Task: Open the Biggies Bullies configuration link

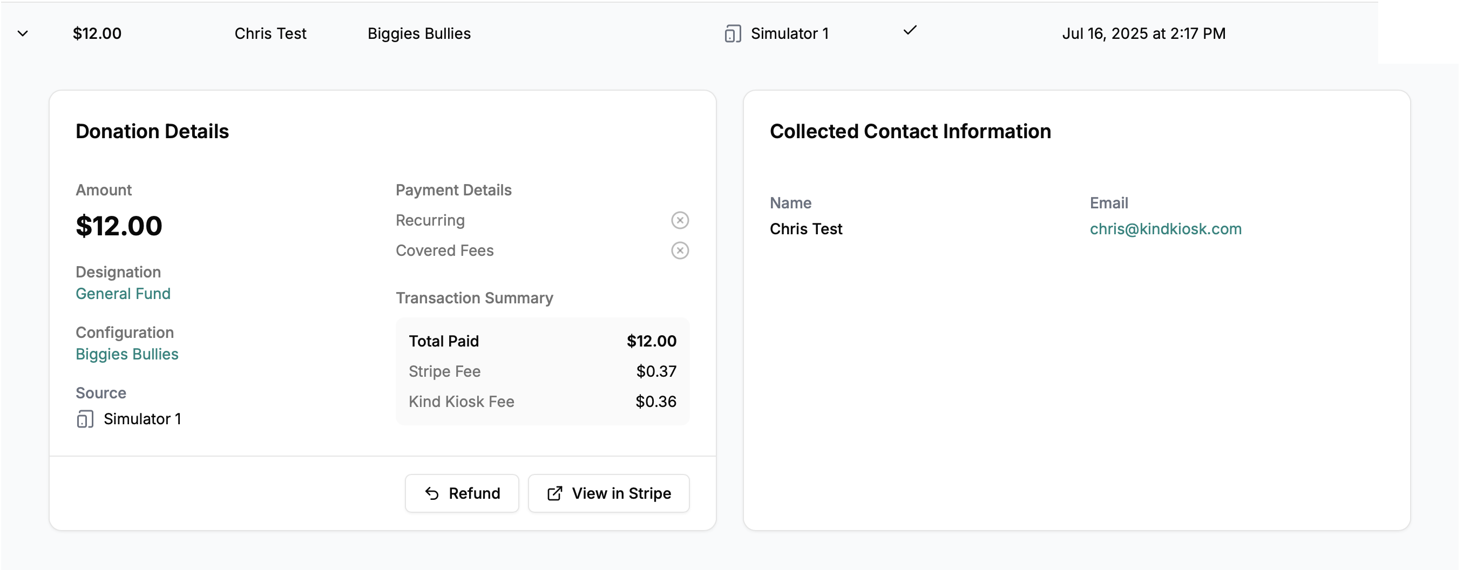Action: [127, 354]
